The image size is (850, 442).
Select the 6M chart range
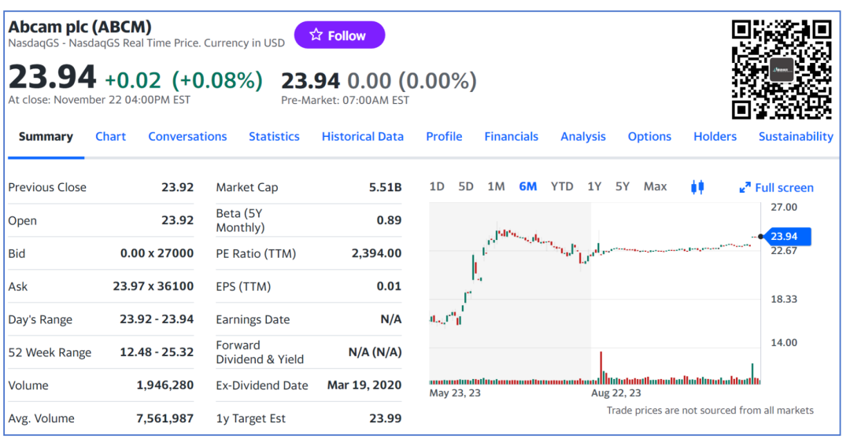(528, 186)
